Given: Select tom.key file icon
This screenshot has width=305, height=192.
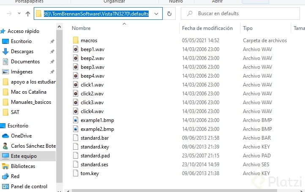Looking at the screenshot, I should (x=76, y=173).
